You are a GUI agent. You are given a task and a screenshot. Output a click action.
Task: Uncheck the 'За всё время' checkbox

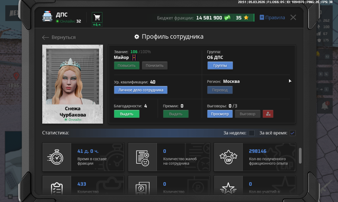[x=292, y=133]
